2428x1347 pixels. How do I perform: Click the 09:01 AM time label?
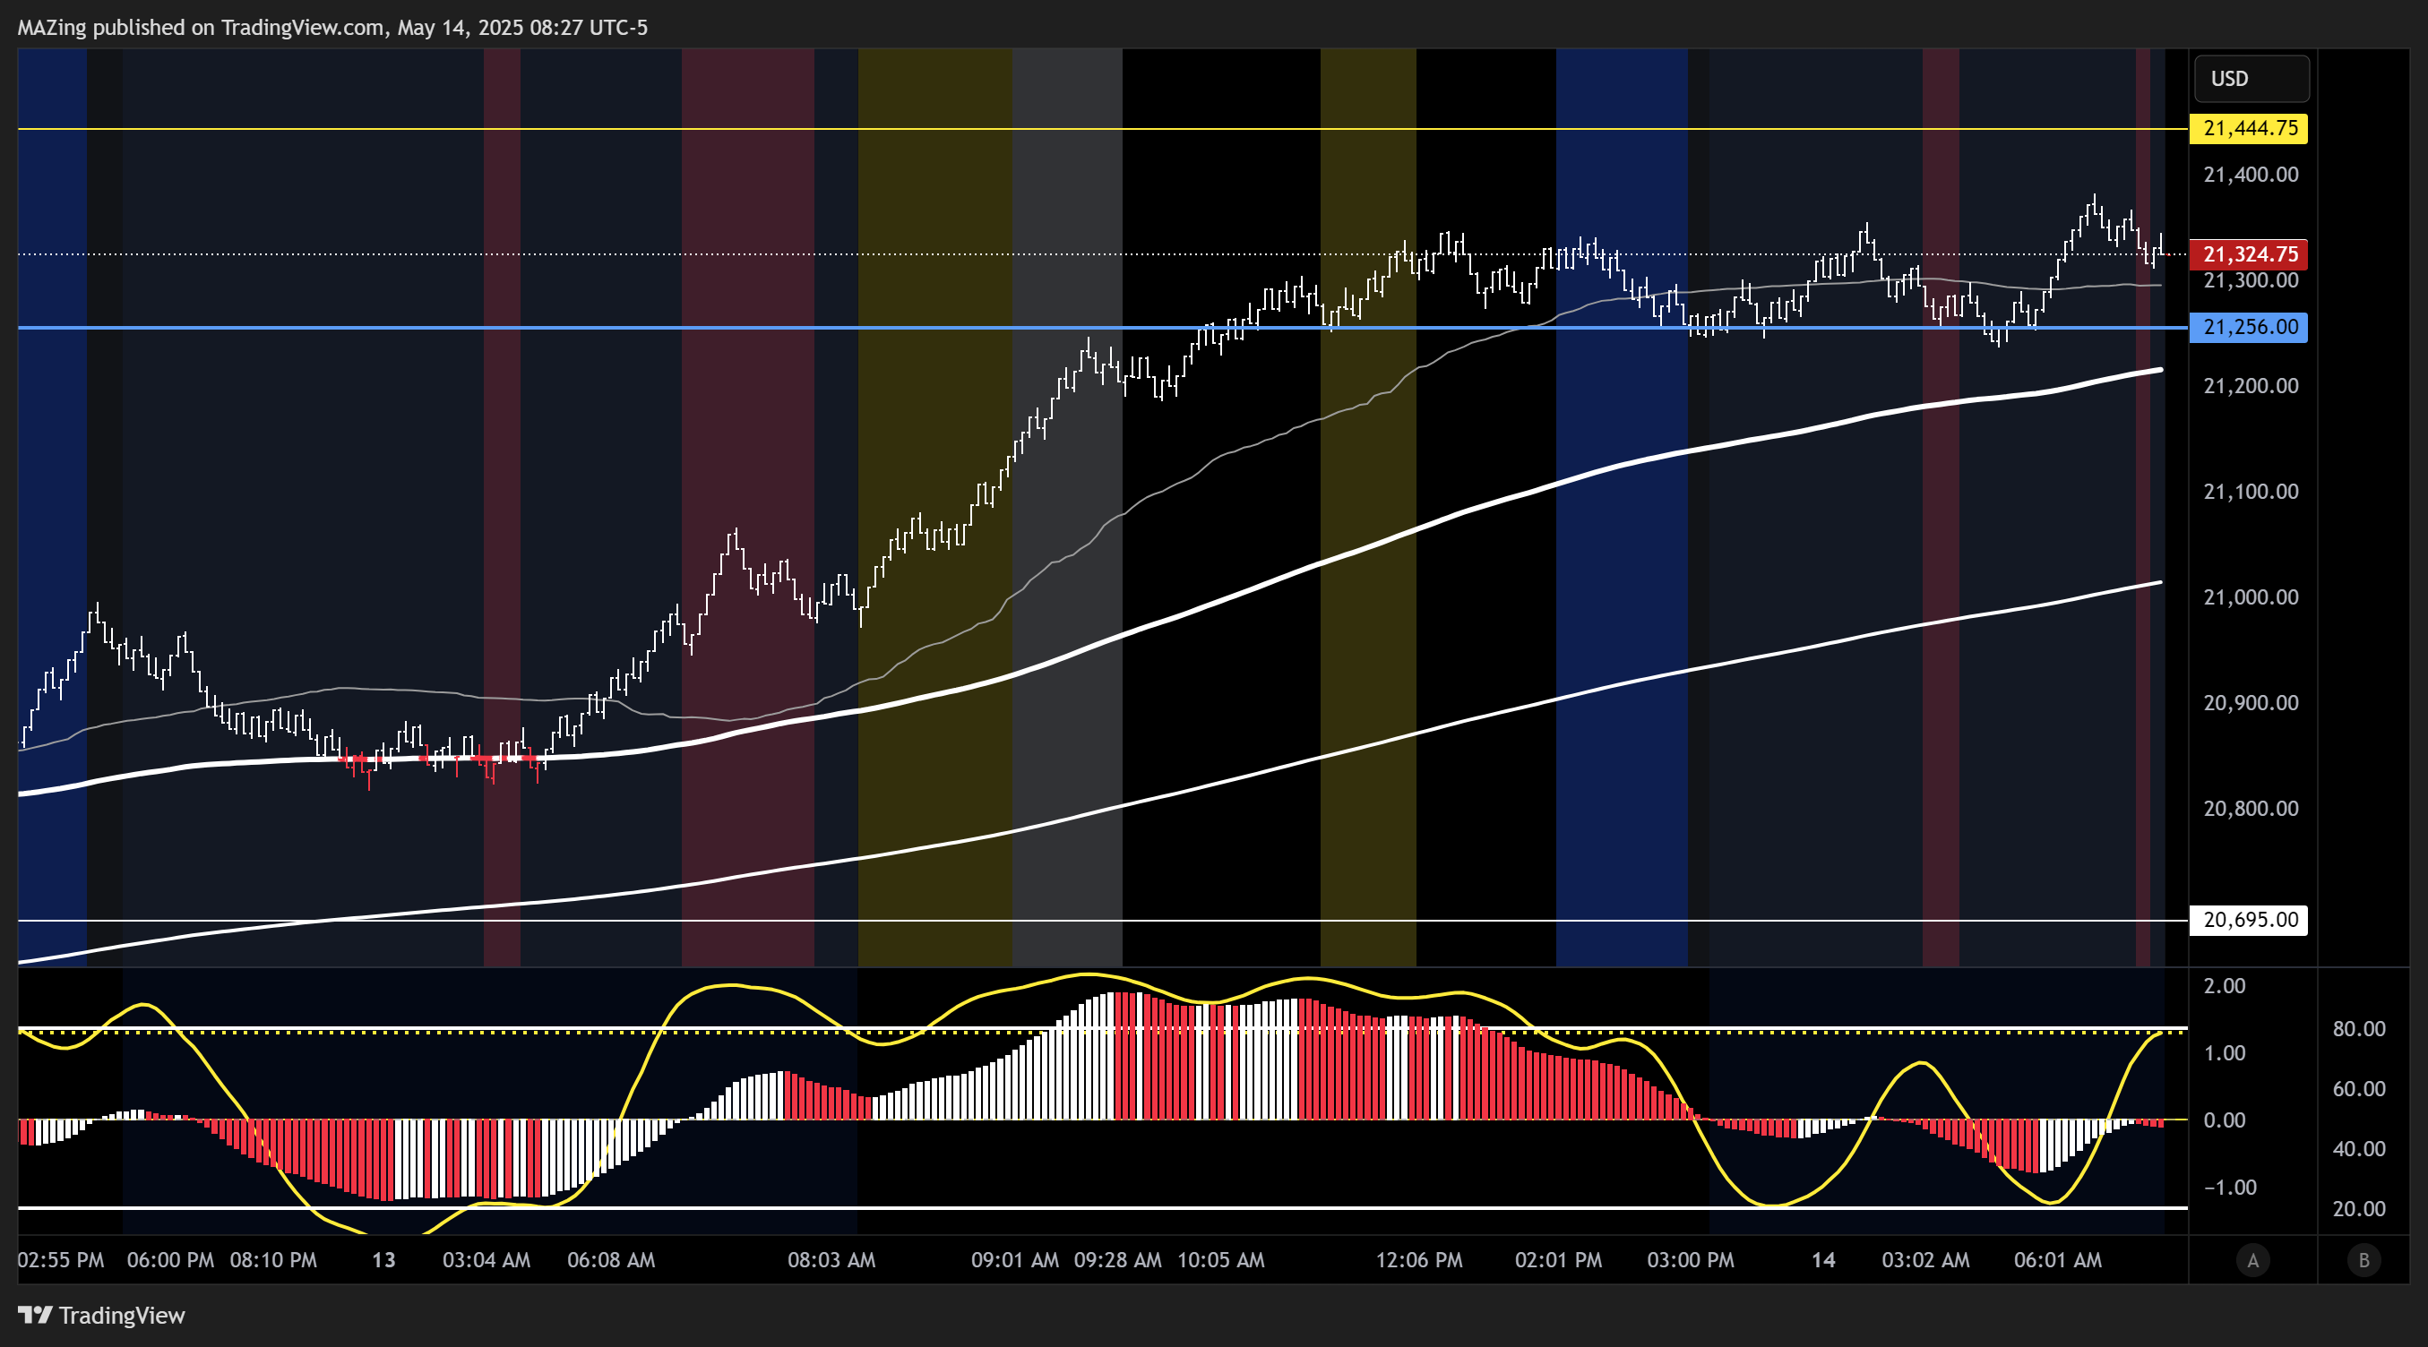click(x=1015, y=1260)
